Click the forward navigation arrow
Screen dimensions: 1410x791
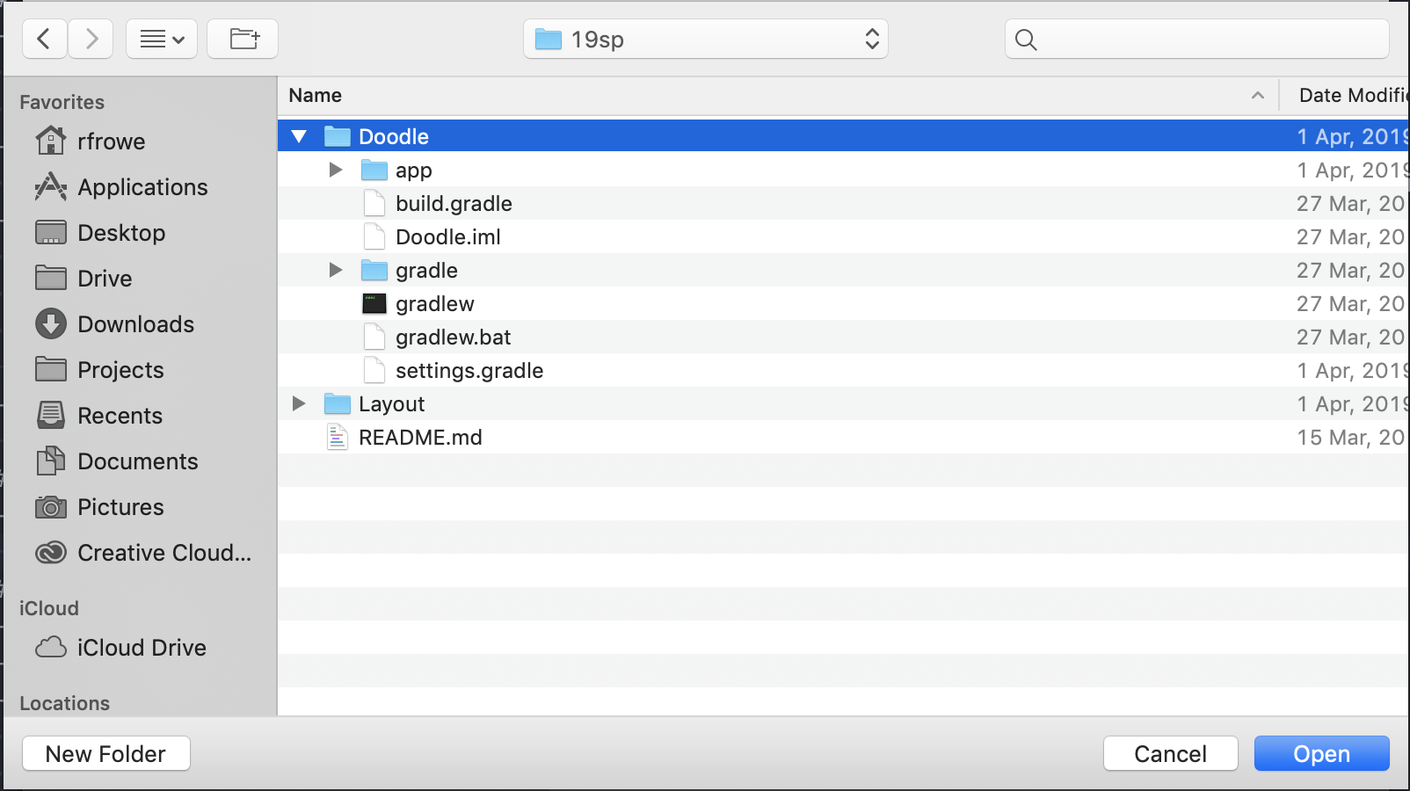[x=91, y=40]
